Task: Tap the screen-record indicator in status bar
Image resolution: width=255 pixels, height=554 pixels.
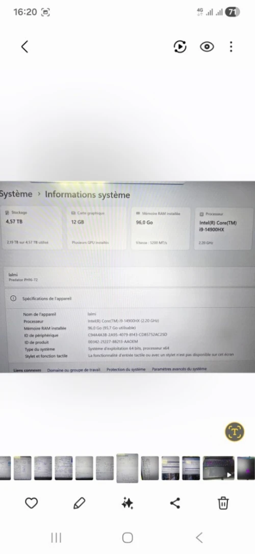Action: (45, 12)
